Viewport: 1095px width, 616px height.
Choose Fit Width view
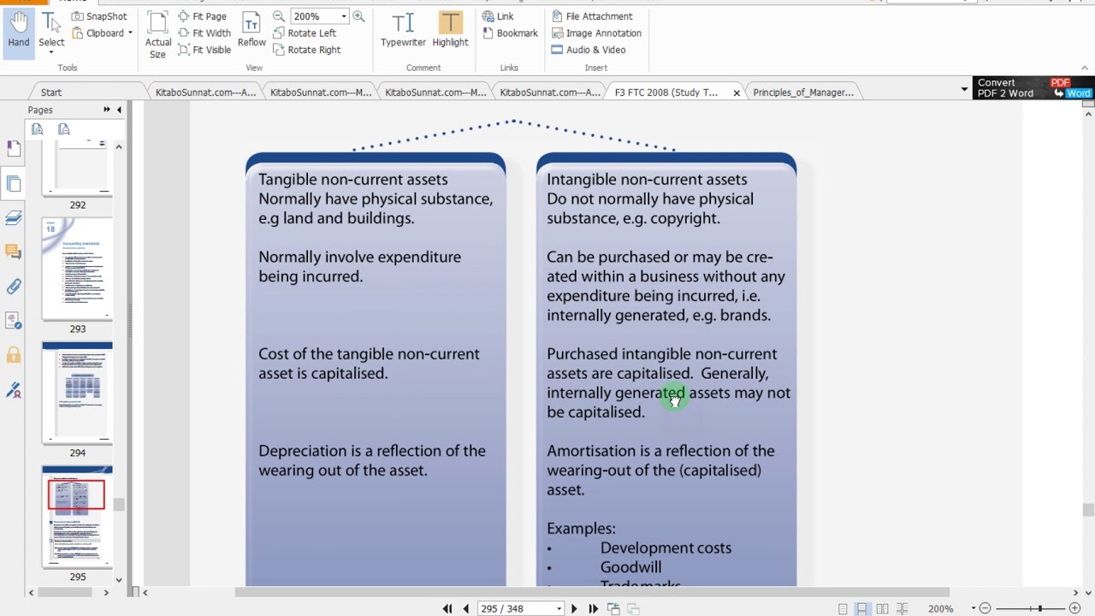pyautogui.click(x=204, y=33)
